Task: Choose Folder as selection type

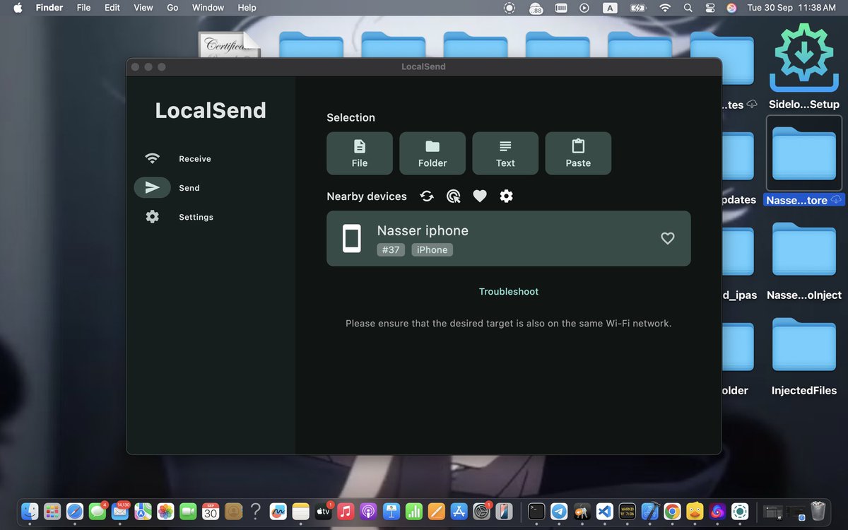Action: [432, 153]
